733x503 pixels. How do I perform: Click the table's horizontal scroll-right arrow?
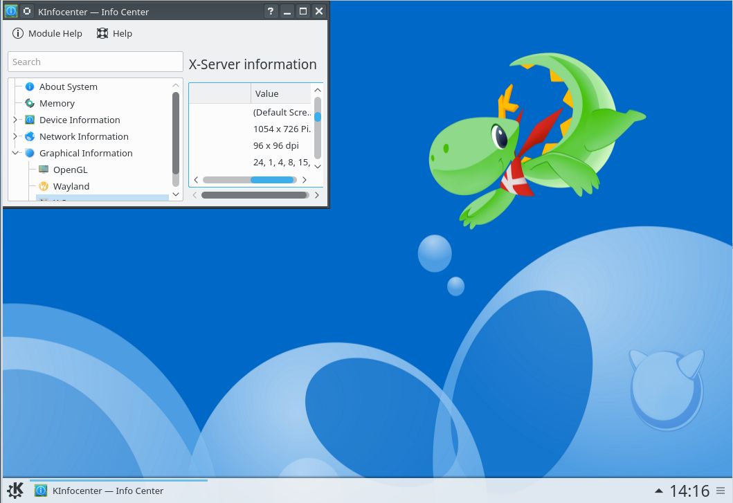coord(305,180)
